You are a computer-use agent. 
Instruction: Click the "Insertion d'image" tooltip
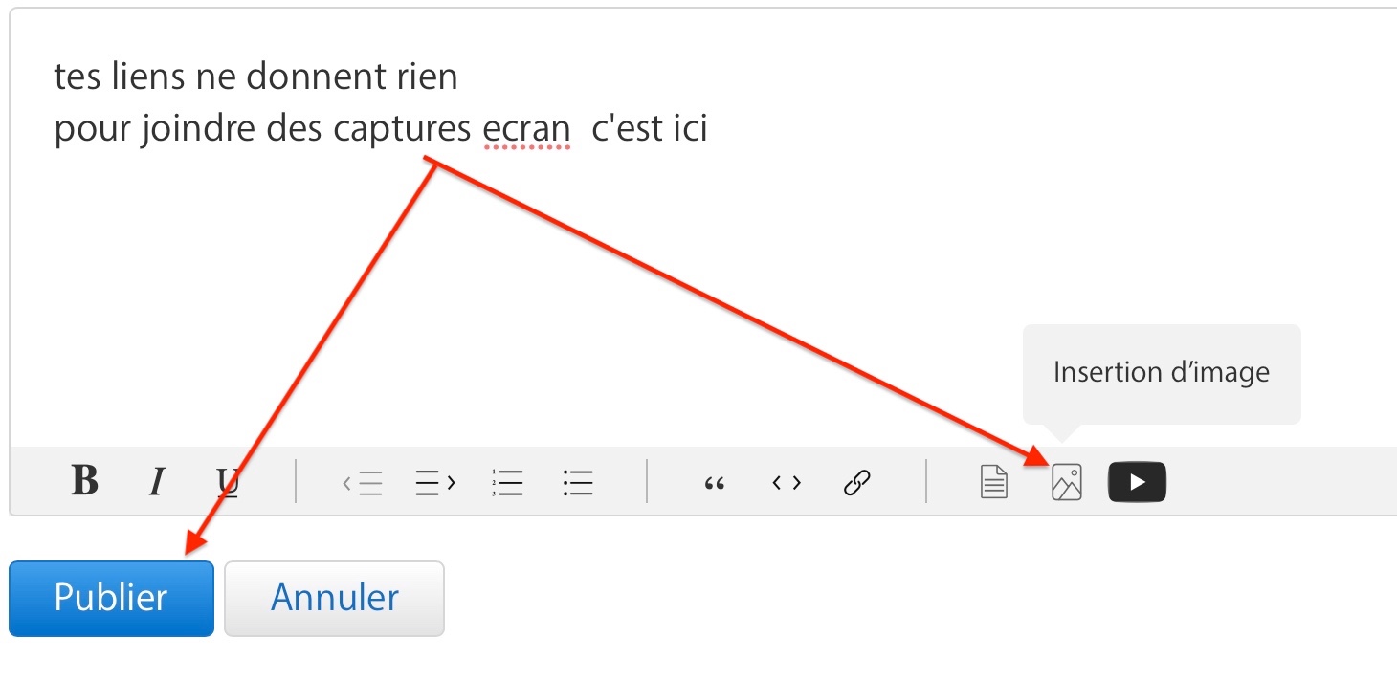click(x=1161, y=372)
